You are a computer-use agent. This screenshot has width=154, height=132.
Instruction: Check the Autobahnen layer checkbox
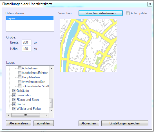(19, 68)
